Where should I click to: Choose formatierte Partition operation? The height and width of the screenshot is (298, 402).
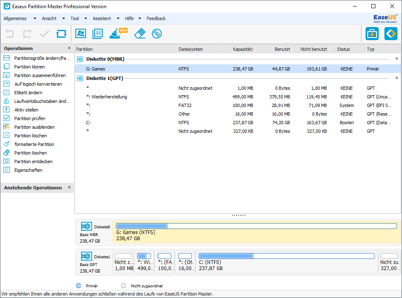point(29,144)
